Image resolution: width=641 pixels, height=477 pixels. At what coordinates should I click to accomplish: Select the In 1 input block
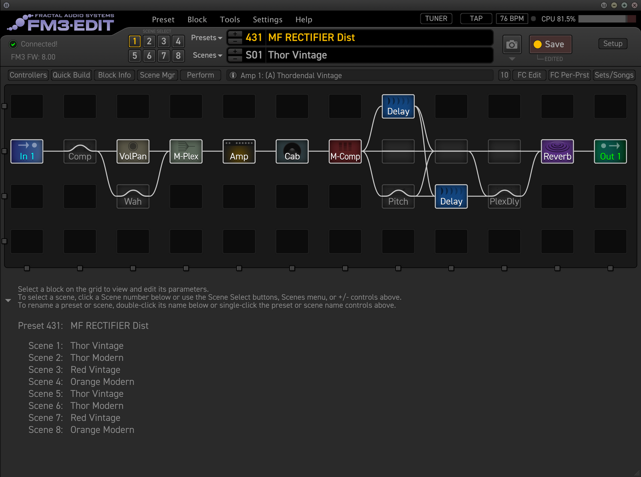pyautogui.click(x=27, y=151)
